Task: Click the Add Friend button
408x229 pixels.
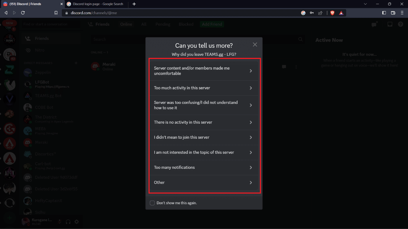Action: [212, 24]
